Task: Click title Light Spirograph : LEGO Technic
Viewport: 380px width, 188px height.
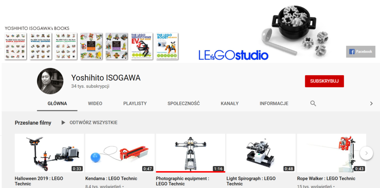Action: [x=251, y=181]
